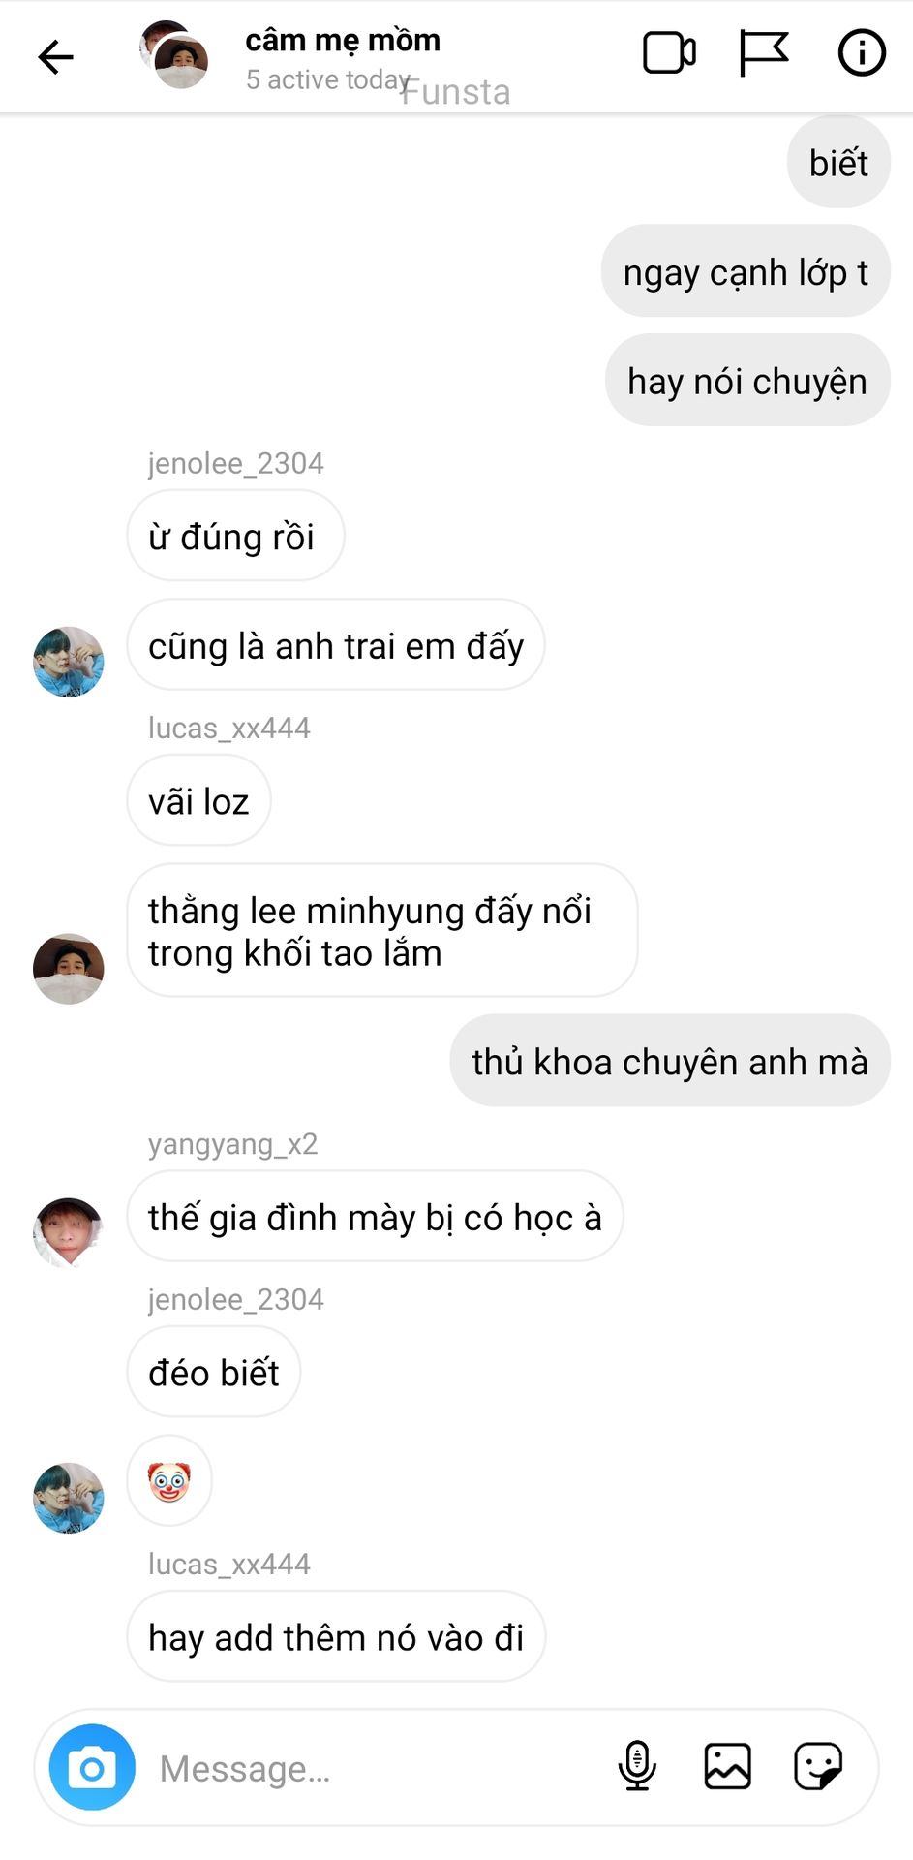Select the vãi loz message bubble
This screenshot has height=1860, width=913.
tap(198, 800)
